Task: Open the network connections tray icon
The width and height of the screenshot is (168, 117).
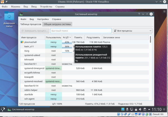Action: tap(132, 109)
